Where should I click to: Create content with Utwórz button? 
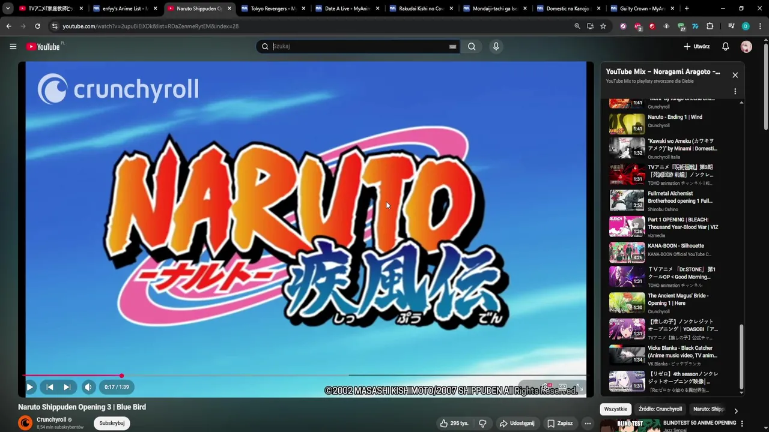[696, 46]
